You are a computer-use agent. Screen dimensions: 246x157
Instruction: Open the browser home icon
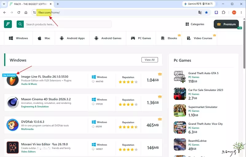(26, 12)
